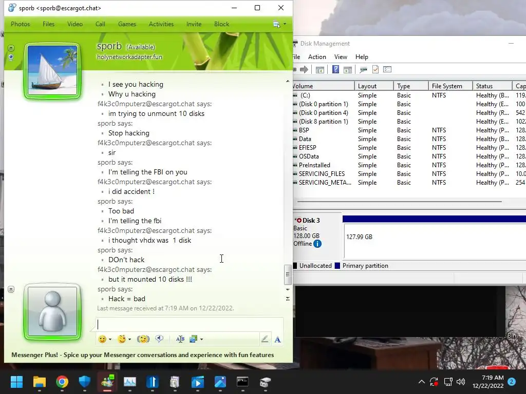Screen dimensions: 526x394
Task: Collapse your own display picture with the arrow
Action: click(x=11, y=289)
